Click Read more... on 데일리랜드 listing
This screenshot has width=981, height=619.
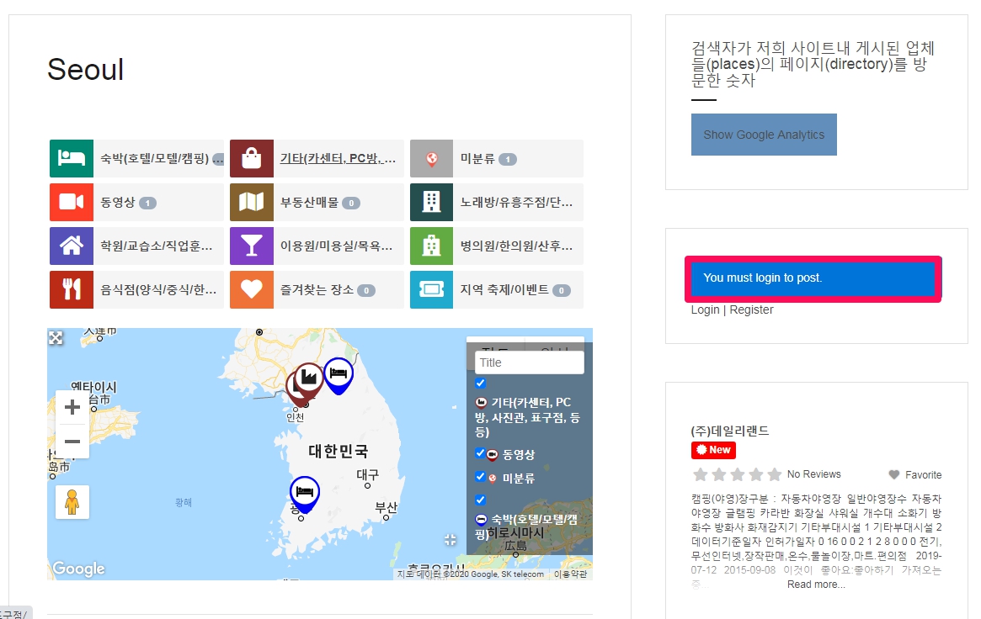click(816, 585)
